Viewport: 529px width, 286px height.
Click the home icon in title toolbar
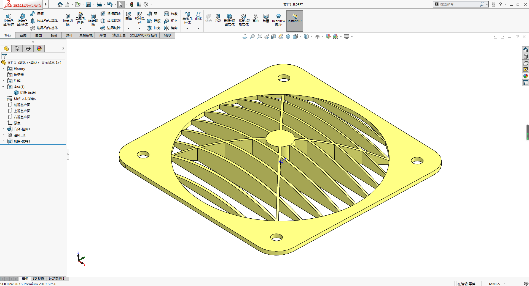(60, 4)
